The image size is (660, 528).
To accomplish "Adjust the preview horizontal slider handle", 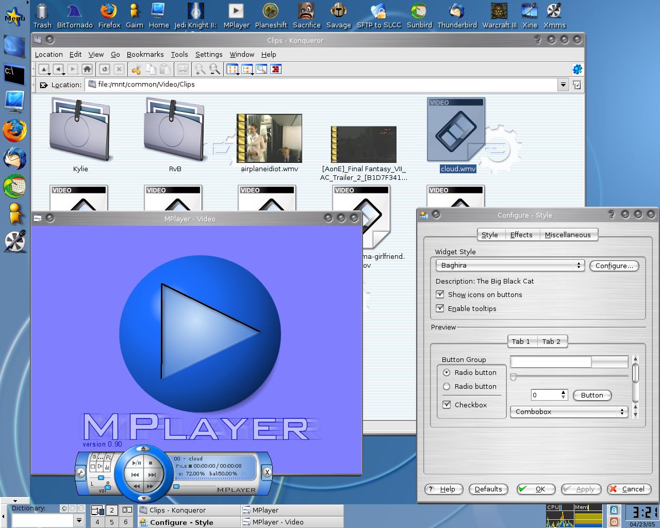I will [x=513, y=377].
